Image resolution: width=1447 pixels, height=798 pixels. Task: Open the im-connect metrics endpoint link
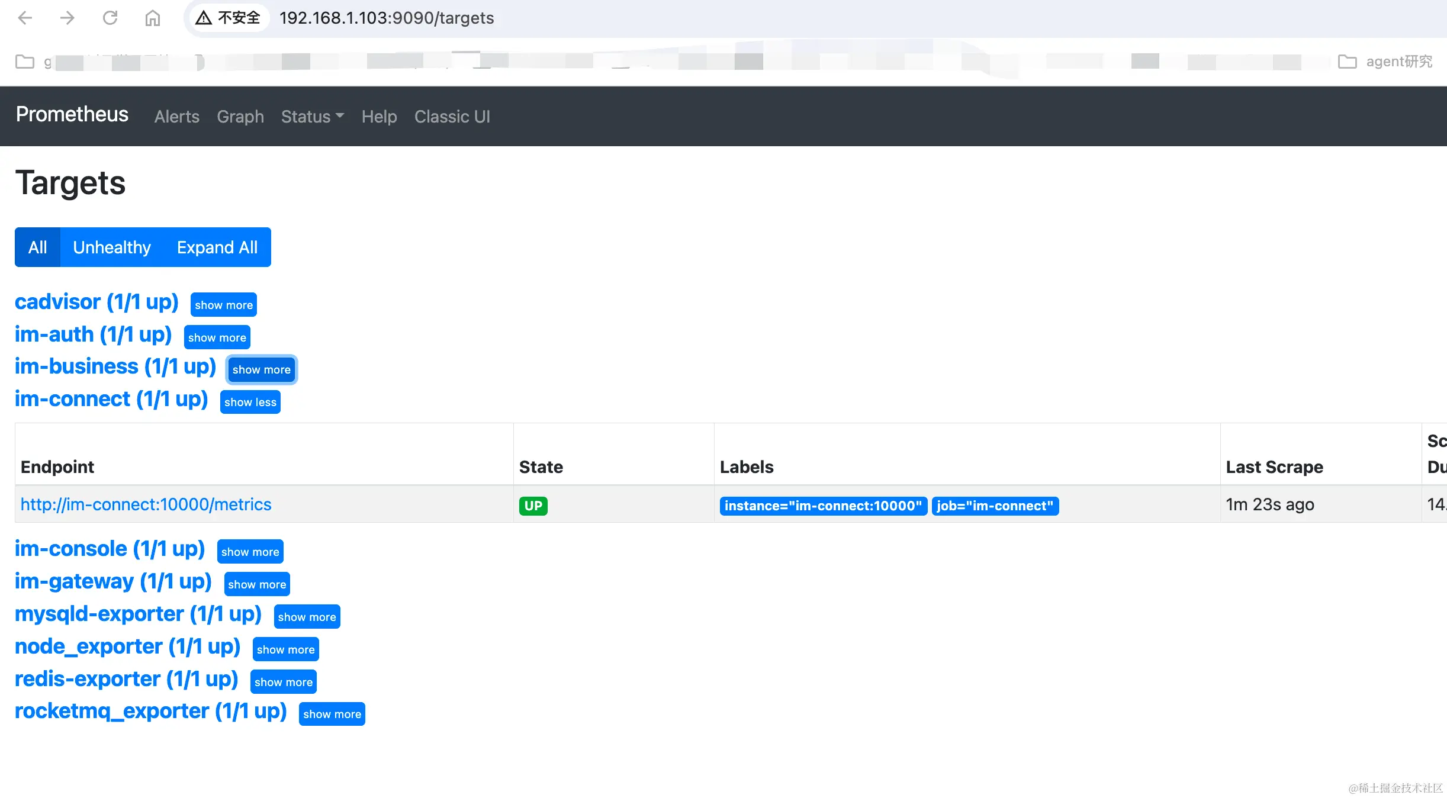pos(146,504)
